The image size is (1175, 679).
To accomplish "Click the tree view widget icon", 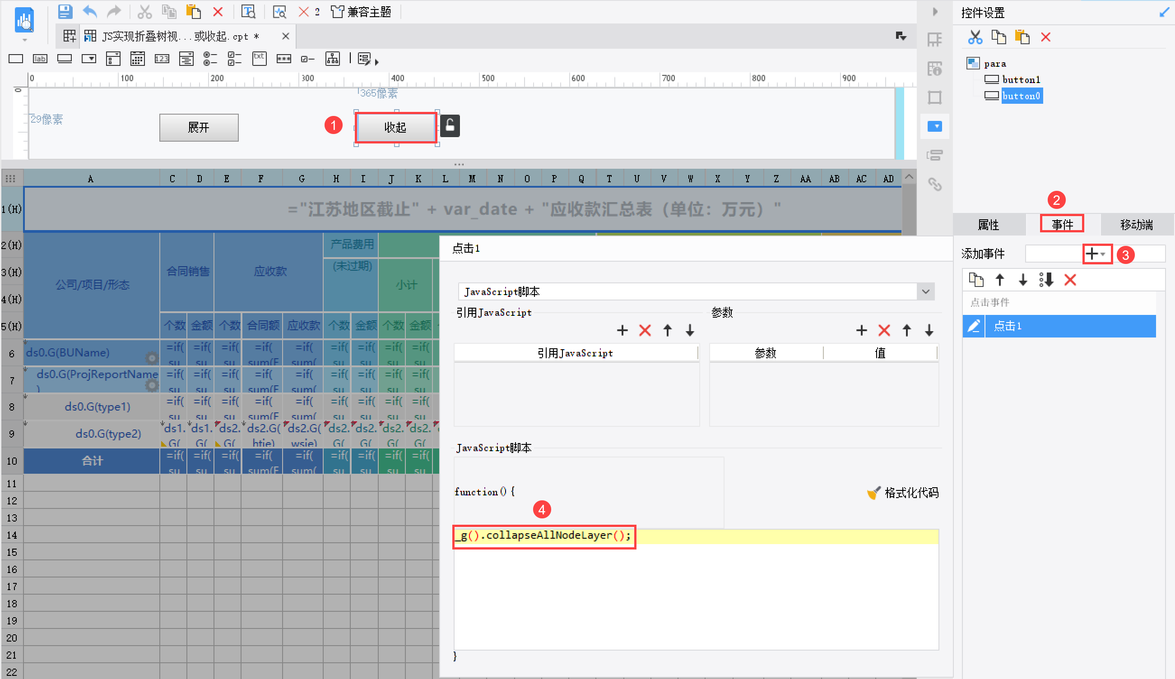I will tap(332, 59).
